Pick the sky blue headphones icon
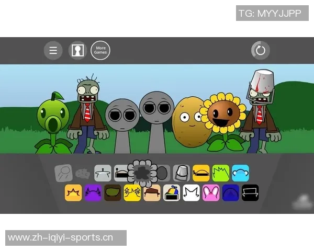The height and width of the screenshot is (251, 314). point(241,173)
